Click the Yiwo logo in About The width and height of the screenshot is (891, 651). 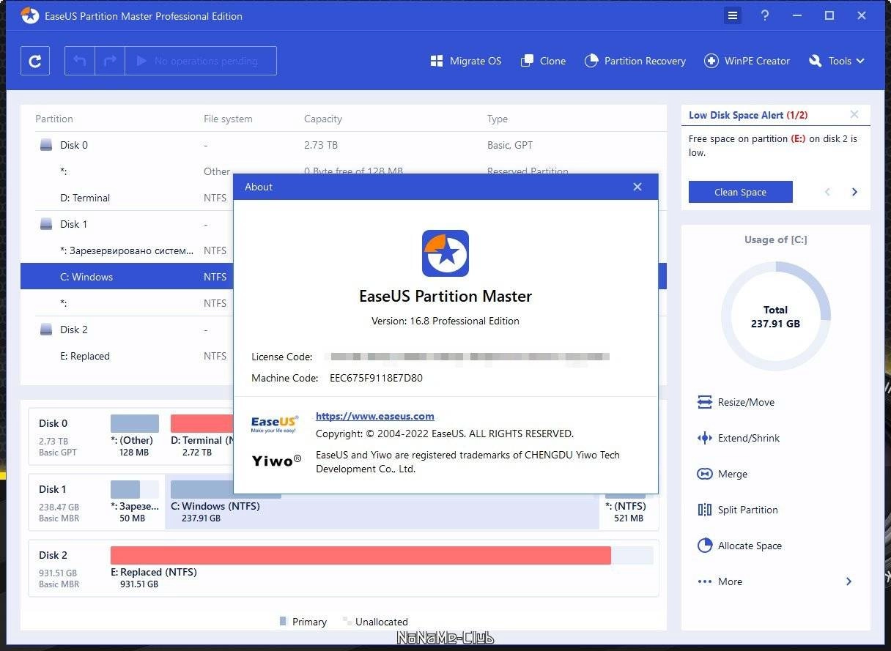(x=276, y=461)
